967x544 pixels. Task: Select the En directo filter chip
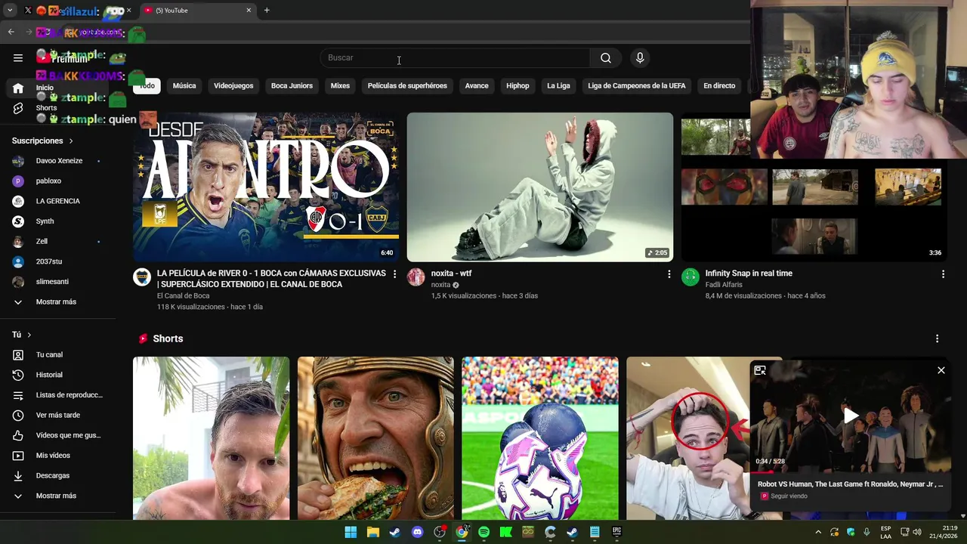pos(719,86)
